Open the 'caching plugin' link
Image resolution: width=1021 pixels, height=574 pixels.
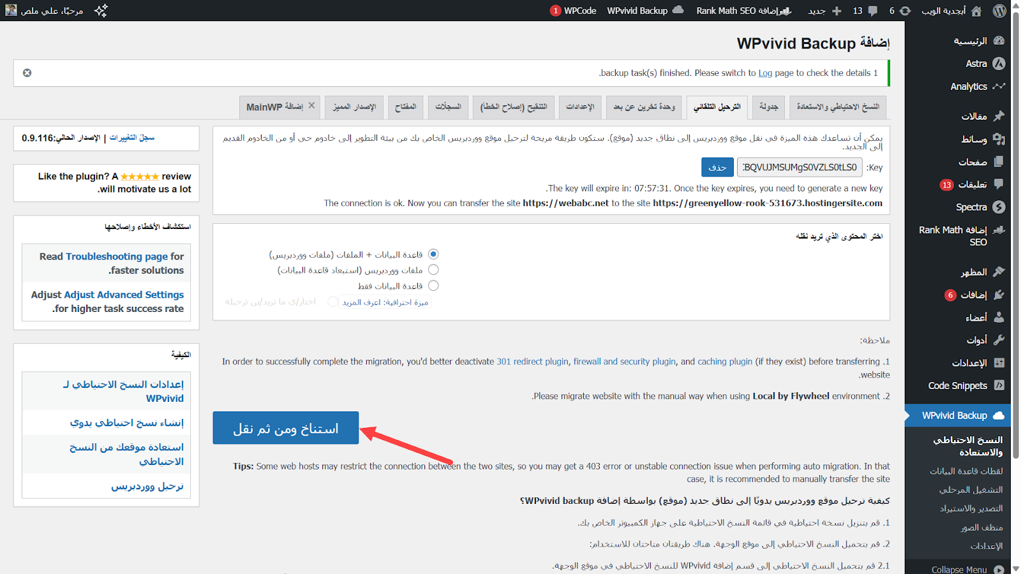725,362
